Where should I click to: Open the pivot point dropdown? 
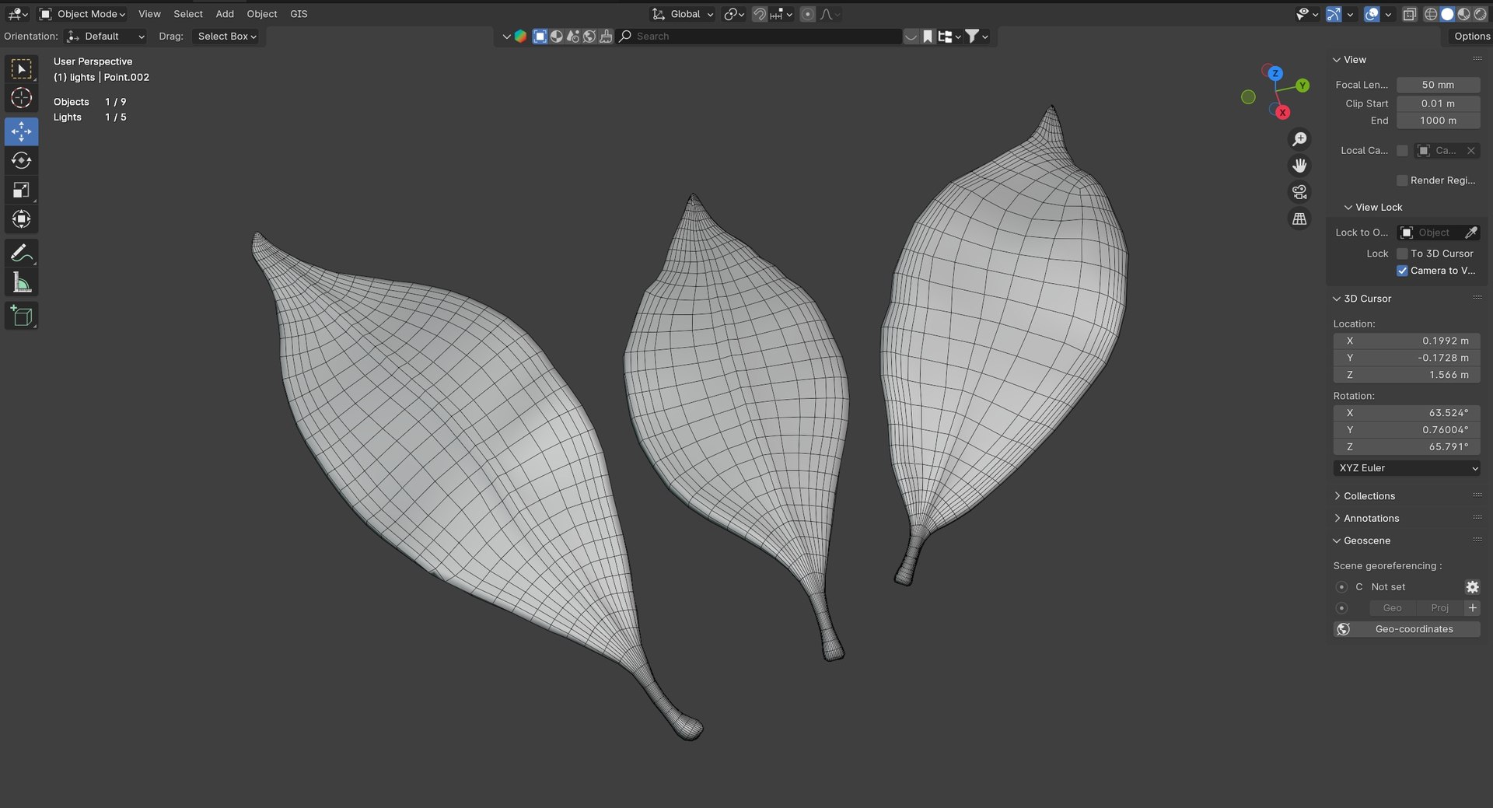(x=734, y=14)
